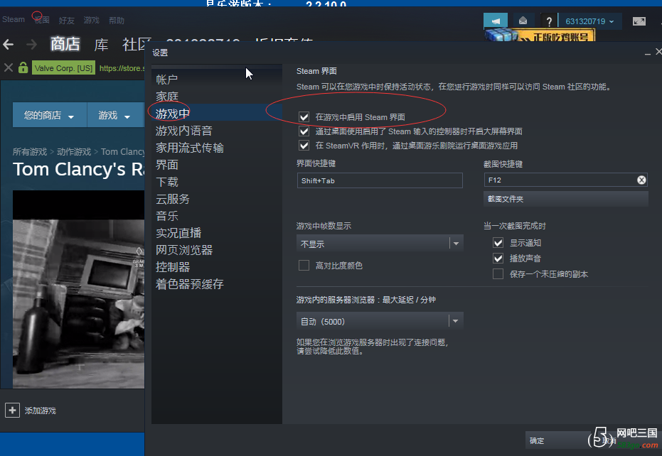
Task: Enable the 高对比度颜色 checkbox
Action: point(304,266)
